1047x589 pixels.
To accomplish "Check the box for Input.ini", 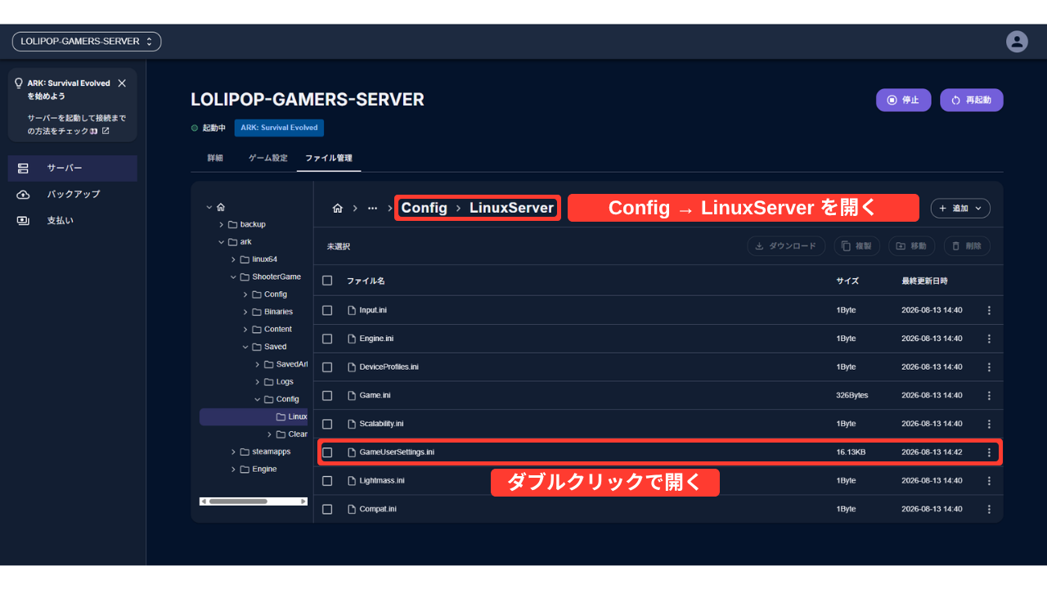I will 327,310.
